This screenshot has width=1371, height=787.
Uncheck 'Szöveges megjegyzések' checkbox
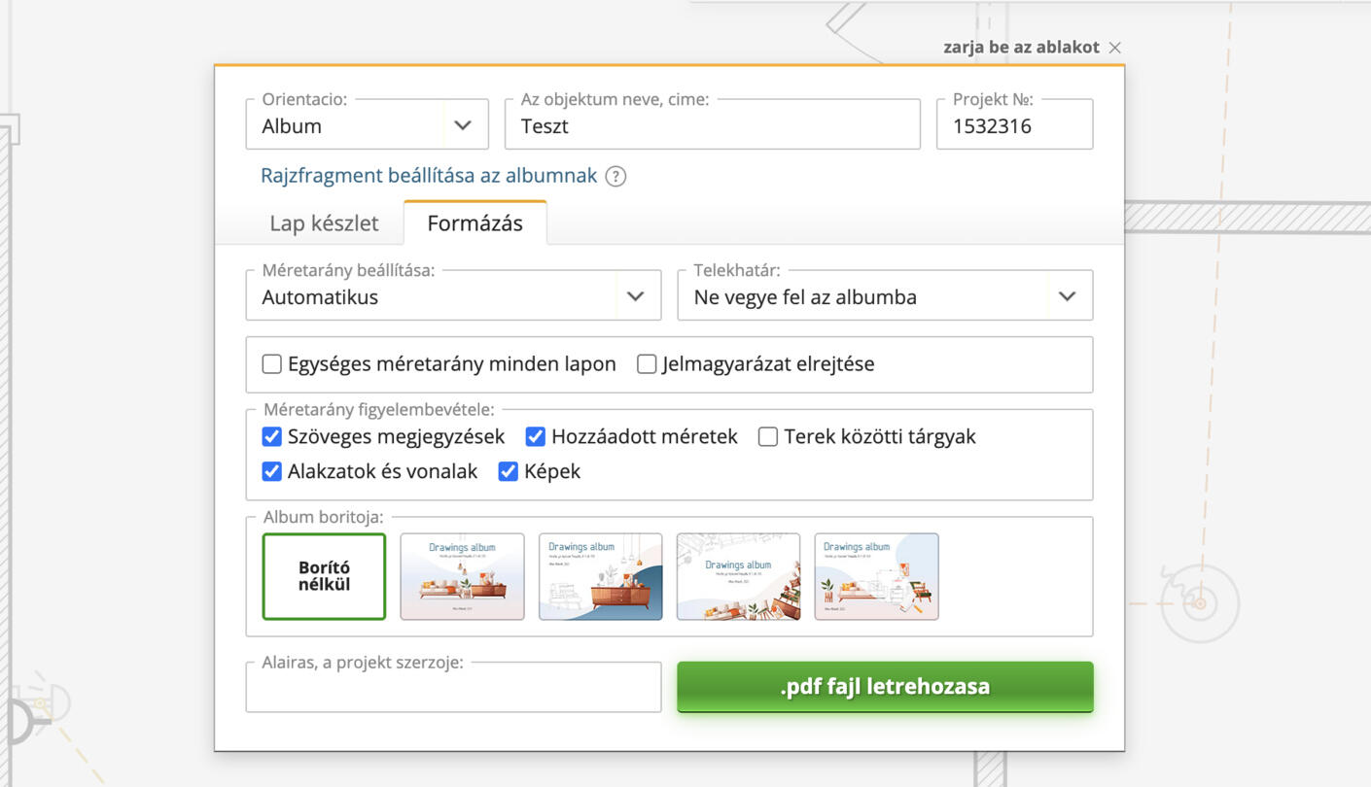(272, 437)
